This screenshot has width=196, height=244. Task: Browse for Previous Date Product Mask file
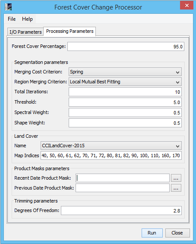[x=176, y=188]
